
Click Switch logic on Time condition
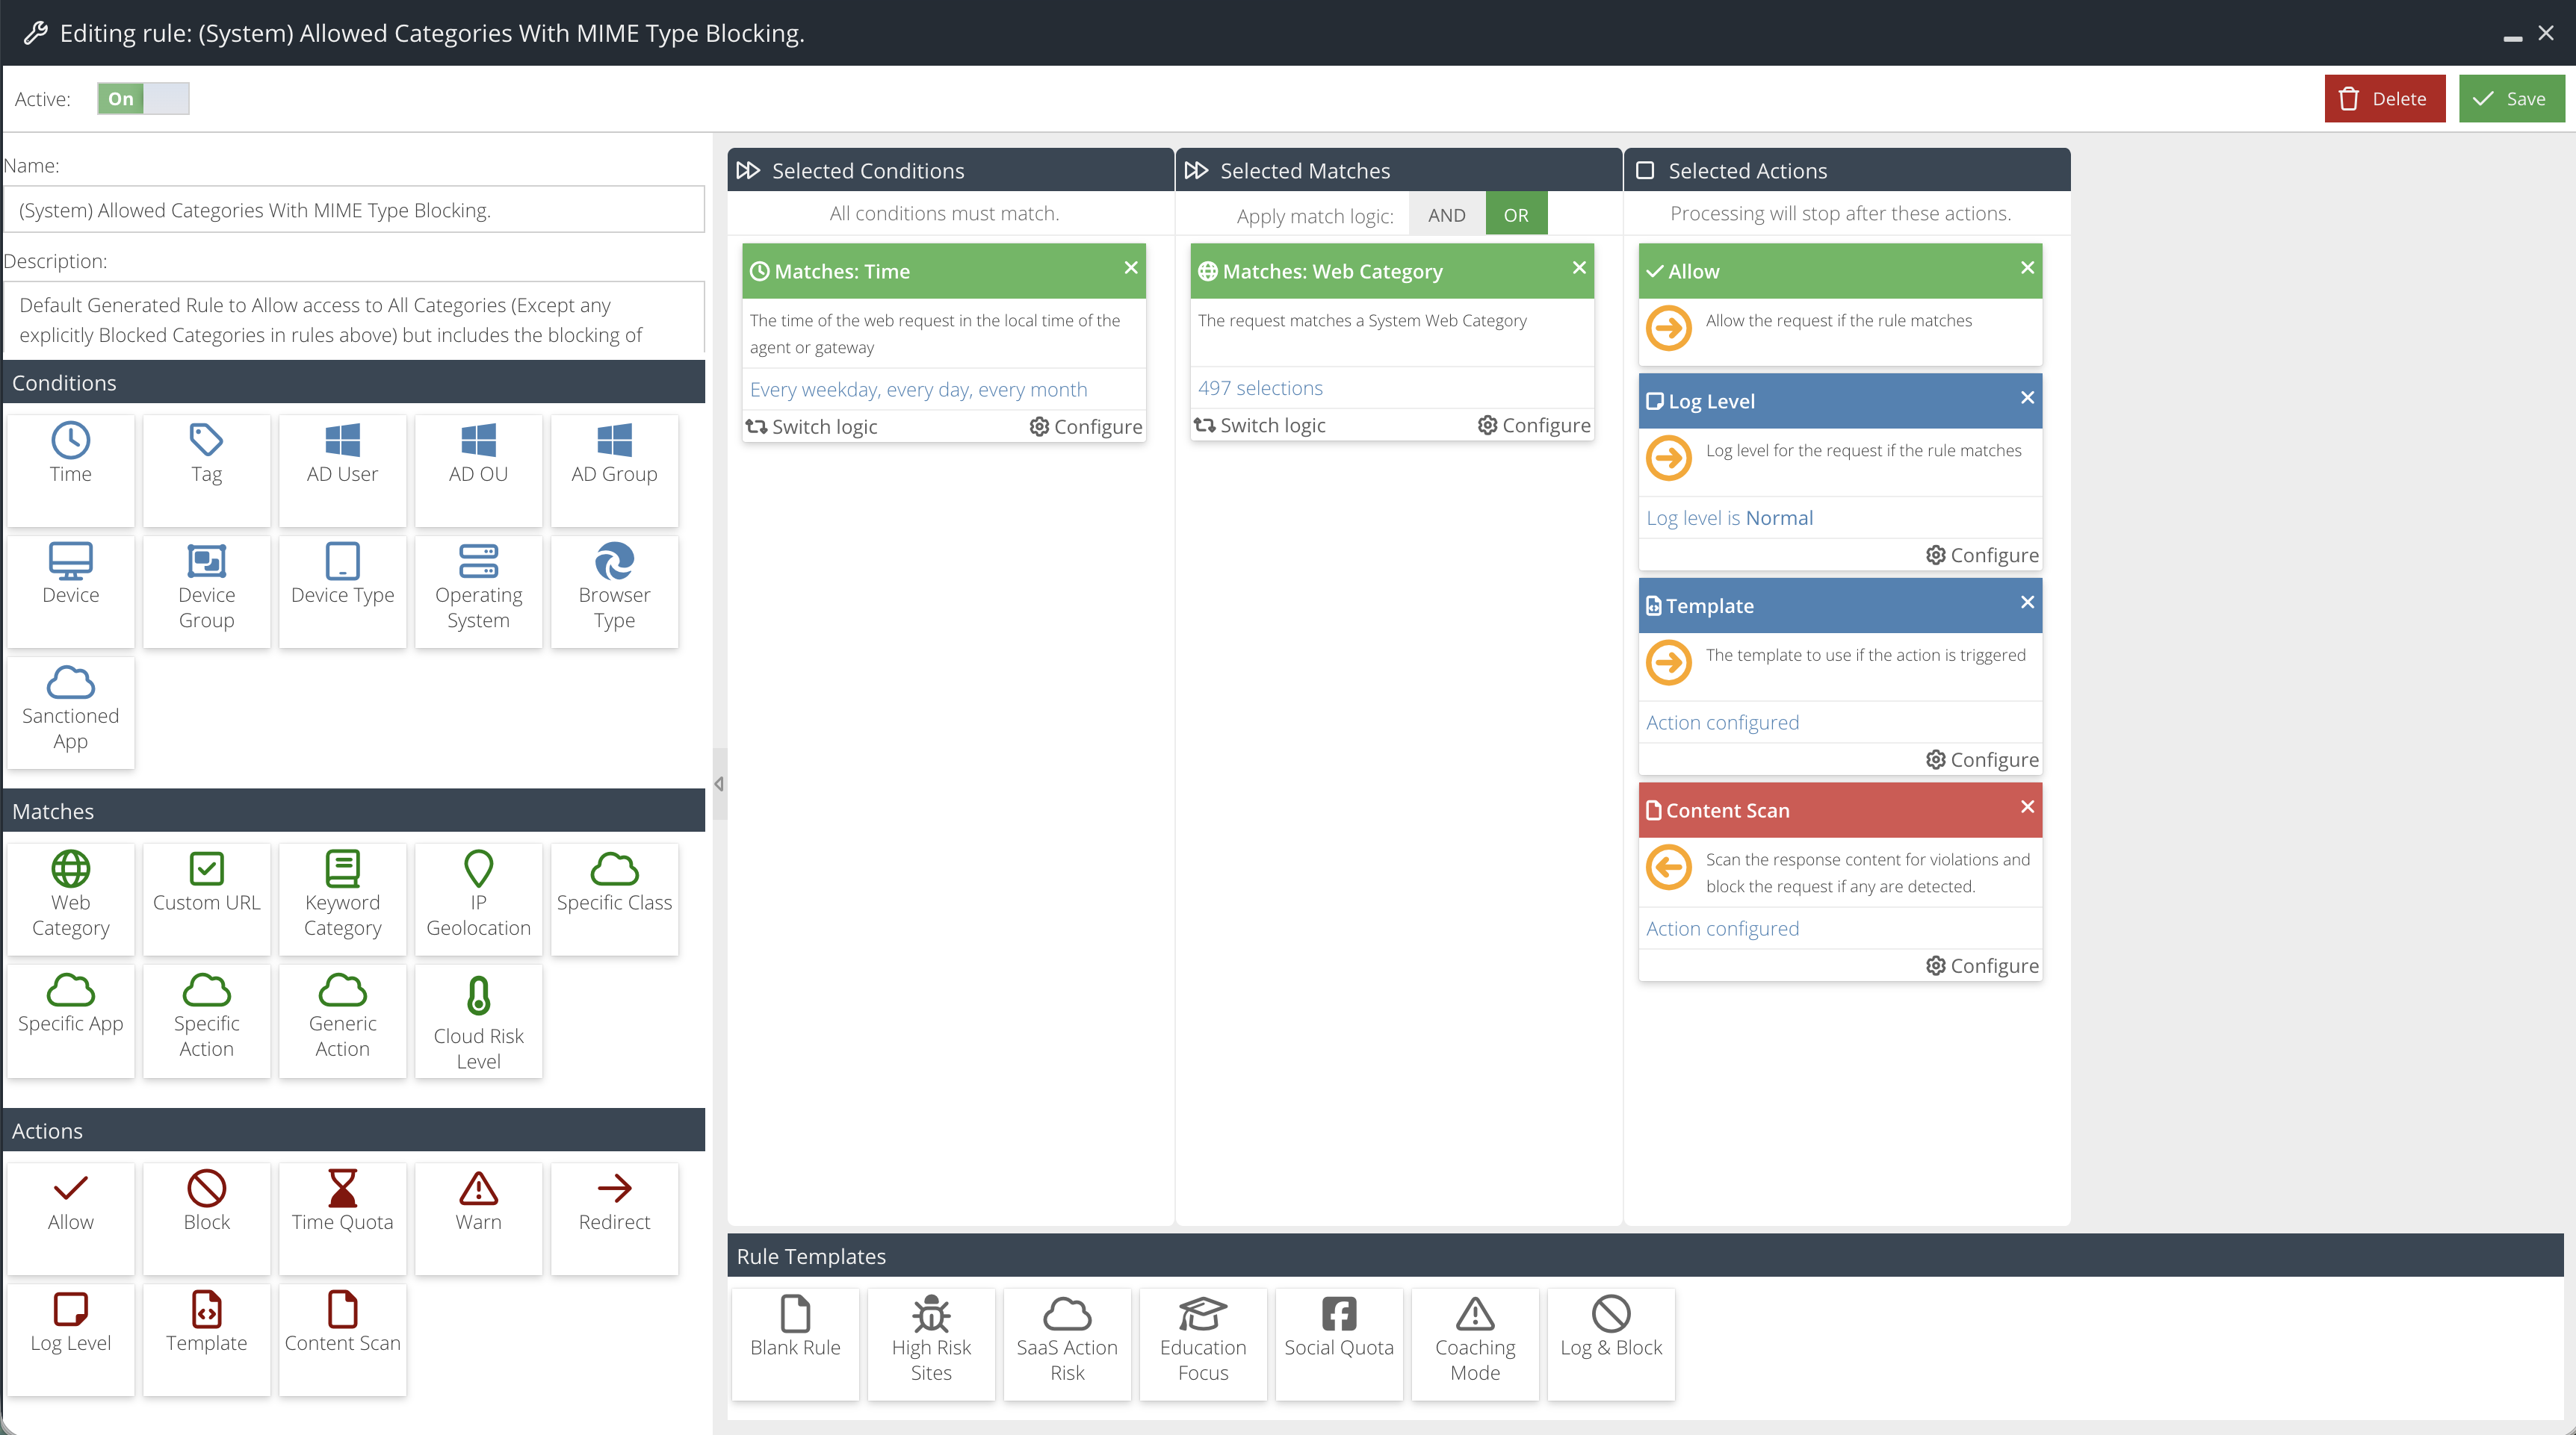811,427
